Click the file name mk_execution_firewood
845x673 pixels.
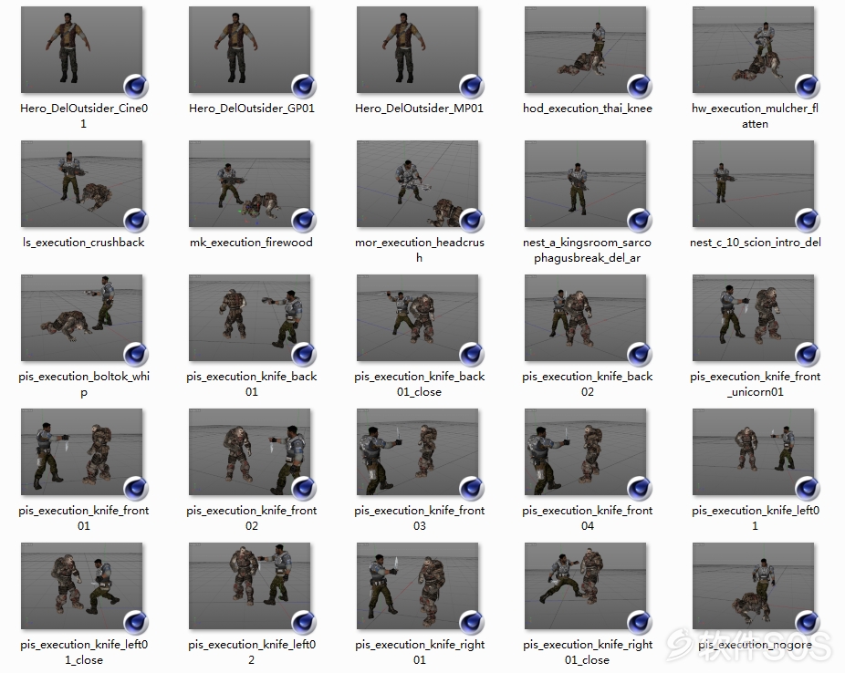[251, 243]
